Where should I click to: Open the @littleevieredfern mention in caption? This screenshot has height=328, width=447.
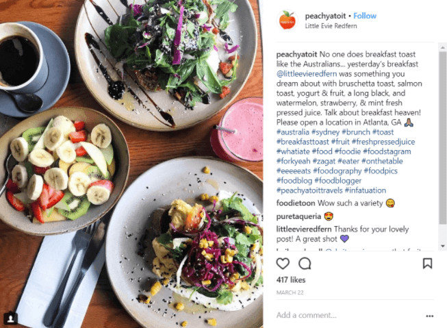click(307, 74)
